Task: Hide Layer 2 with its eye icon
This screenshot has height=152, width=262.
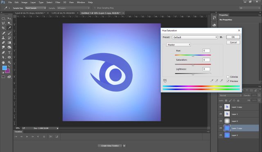Action: [221, 135]
